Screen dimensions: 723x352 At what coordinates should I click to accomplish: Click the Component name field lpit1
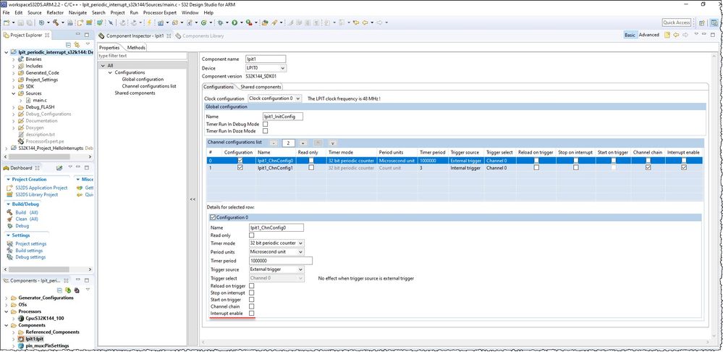266,59
